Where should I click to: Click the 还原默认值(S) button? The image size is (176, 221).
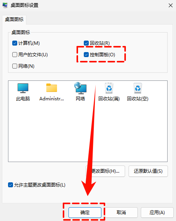148,171
